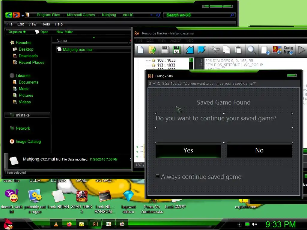307x230 pixels.
Task: Click the Program Files breadcrumb
Action: pos(48,15)
